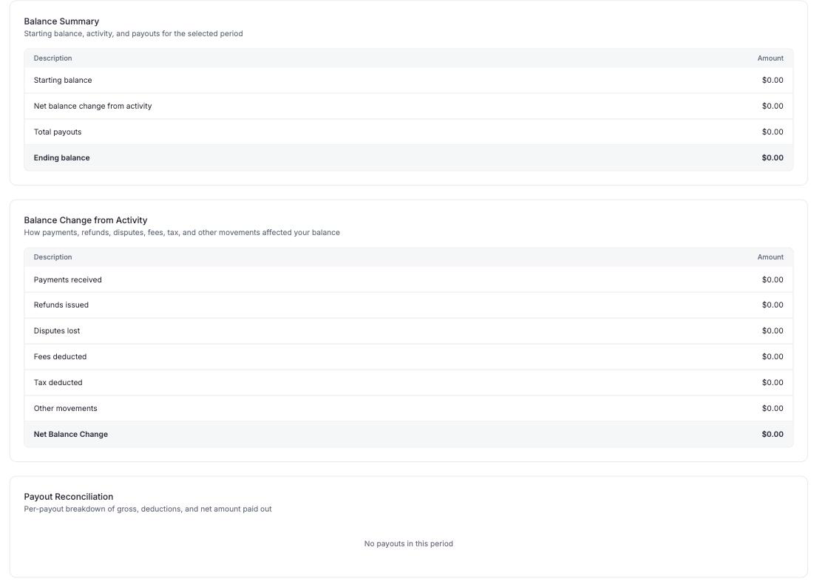This screenshot has width=828, height=584.
Task: Select the Payments received row label
Action: point(67,280)
